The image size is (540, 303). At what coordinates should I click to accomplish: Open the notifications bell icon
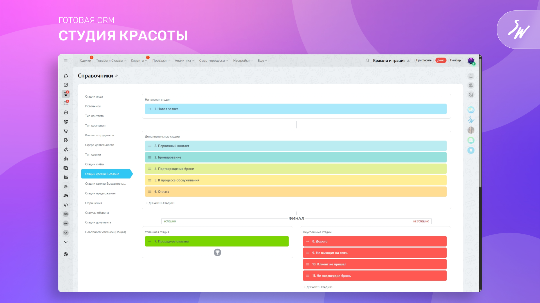pos(471,76)
